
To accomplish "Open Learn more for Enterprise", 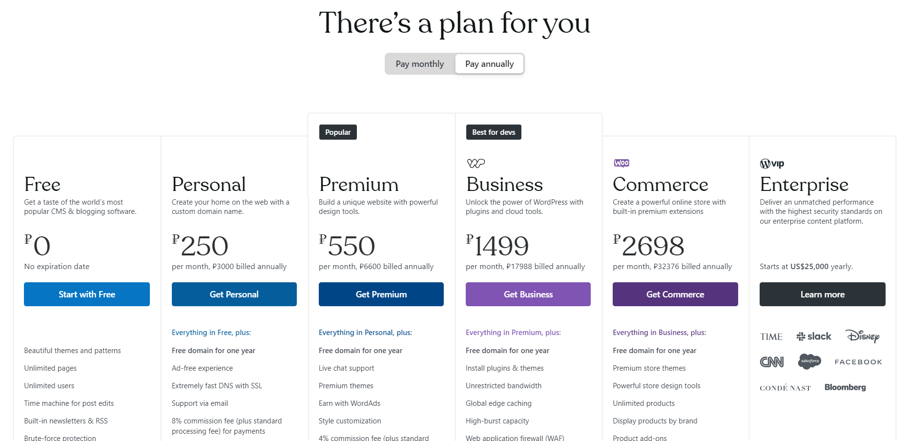I will click(823, 294).
